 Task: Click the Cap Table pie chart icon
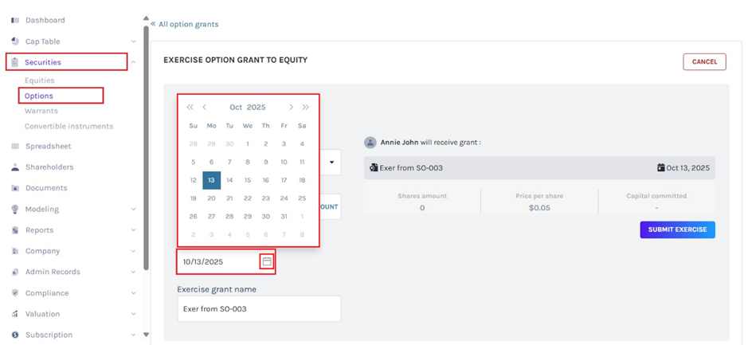(x=15, y=41)
